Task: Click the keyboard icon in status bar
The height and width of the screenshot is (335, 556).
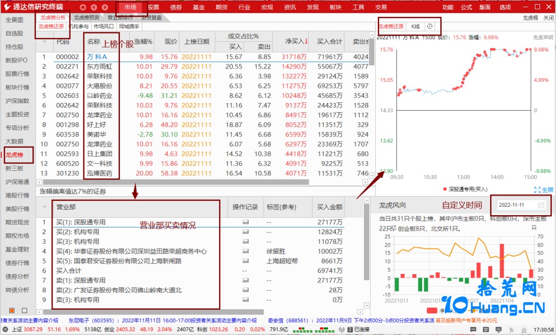Action: [486, 330]
